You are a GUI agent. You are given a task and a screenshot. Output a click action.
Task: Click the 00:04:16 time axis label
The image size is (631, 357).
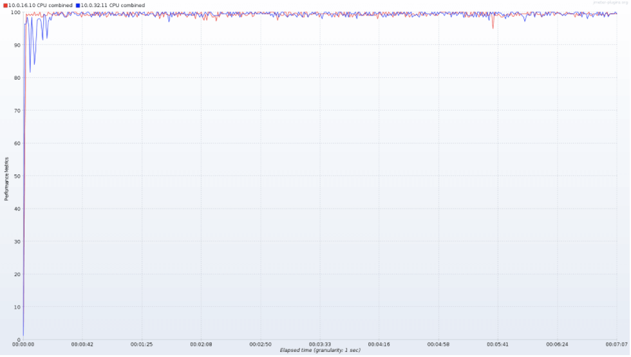(379, 345)
